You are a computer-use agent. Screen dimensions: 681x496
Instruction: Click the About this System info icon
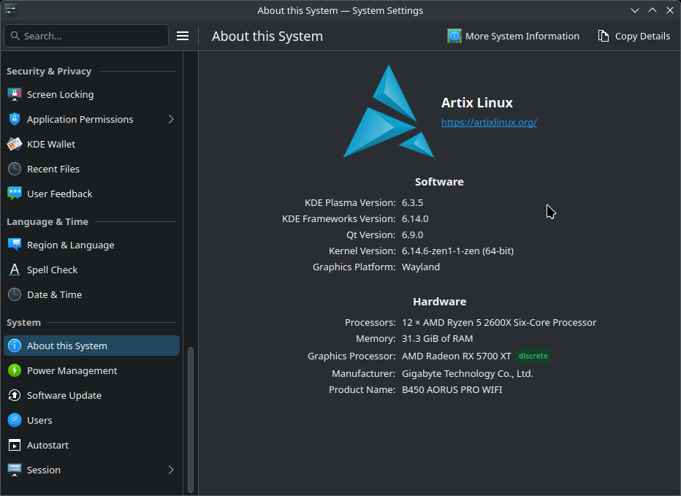pyautogui.click(x=15, y=346)
